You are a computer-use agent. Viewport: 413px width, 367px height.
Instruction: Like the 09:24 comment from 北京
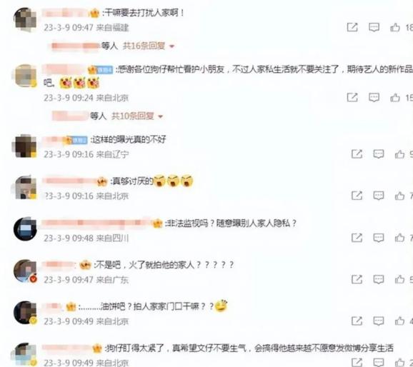tap(395, 98)
